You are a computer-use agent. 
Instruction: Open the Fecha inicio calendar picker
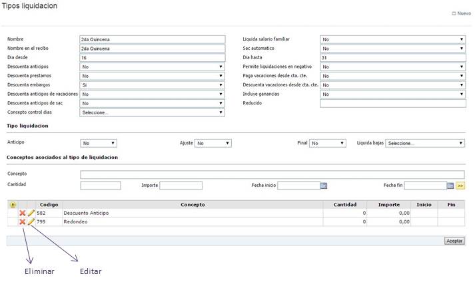coord(324,186)
